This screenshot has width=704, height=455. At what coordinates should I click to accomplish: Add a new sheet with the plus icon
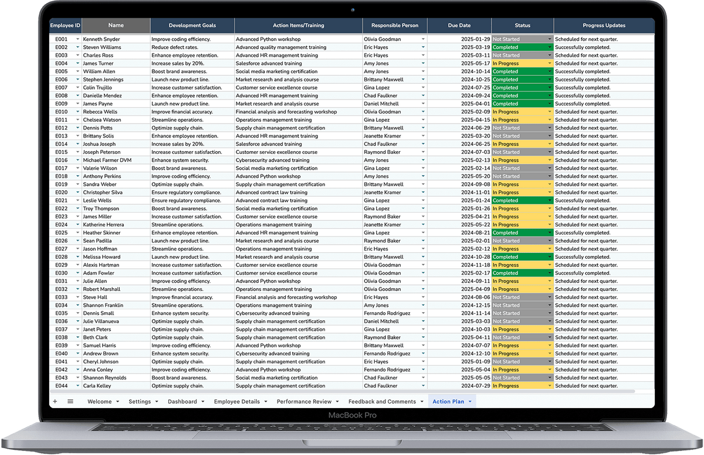pos(55,402)
